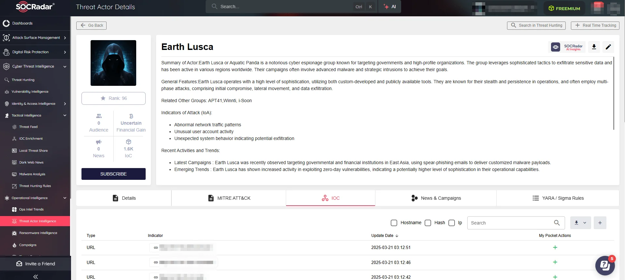Open Threat Hunting in sidebar
Screen dimensions: 625x280
point(23,80)
